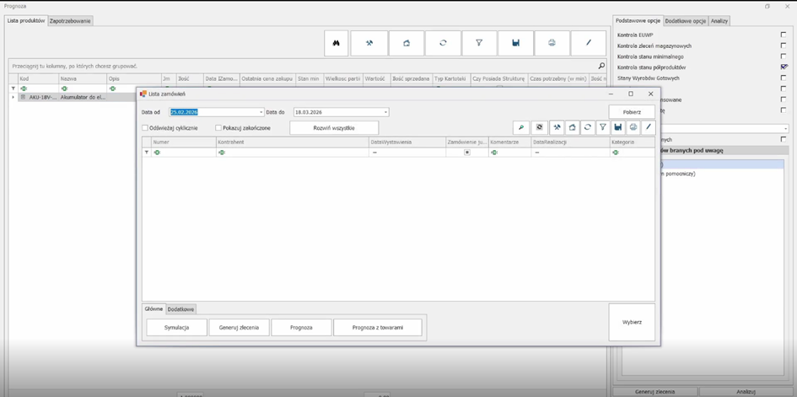Uncheck Kontrola stanu półproduktów option
This screenshot has width=797, height=397.
tap(784, 67)
